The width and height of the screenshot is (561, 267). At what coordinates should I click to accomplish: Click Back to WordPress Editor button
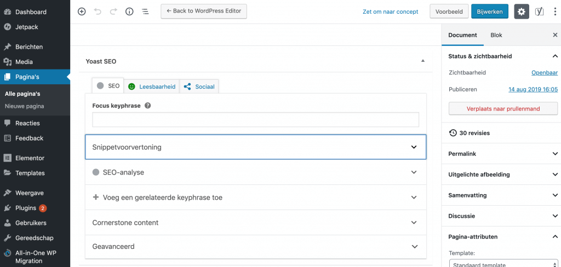(204, 11)
